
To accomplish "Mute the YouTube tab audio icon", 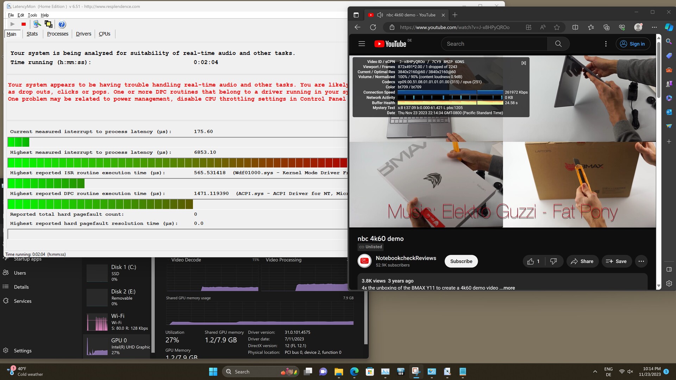I will tap(380, 15).
